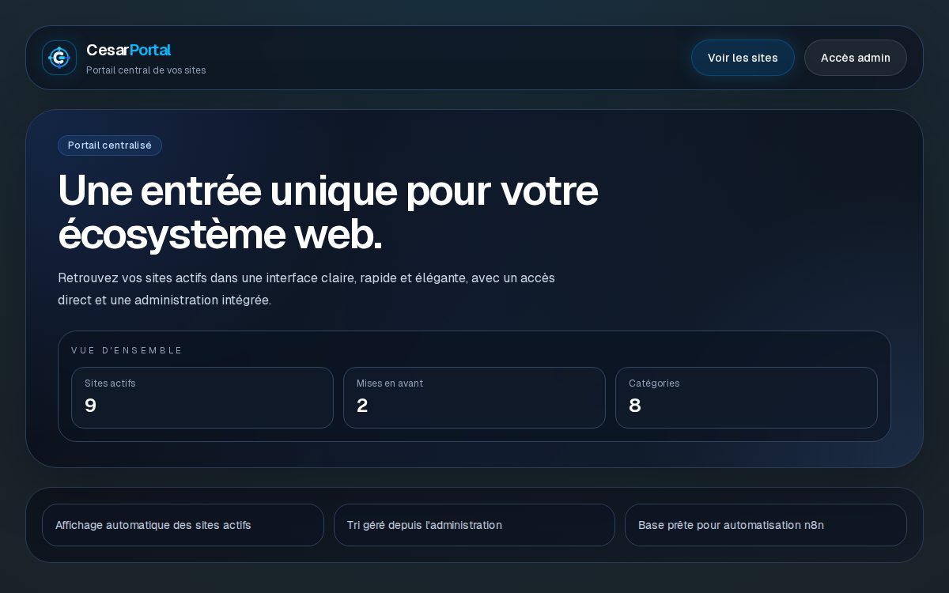The height and width of the screenshot is (593, 949).
Task: Select the 'Catégories' stat card
Action: point(747,398)
